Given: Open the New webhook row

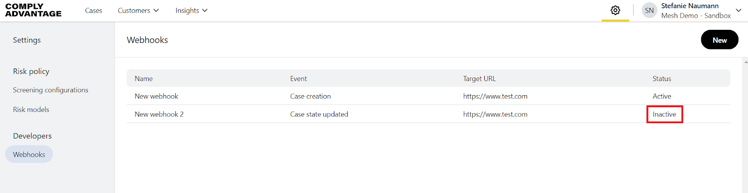Looking at the screenshot, I should [x=156, y=96].
